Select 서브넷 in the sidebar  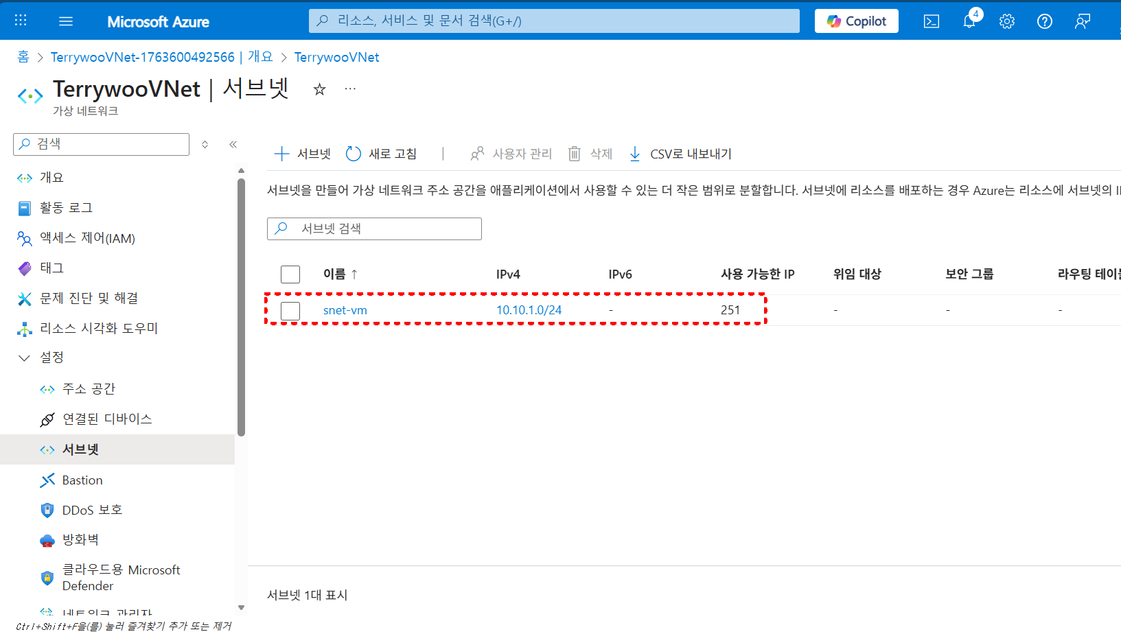point(117,449)
